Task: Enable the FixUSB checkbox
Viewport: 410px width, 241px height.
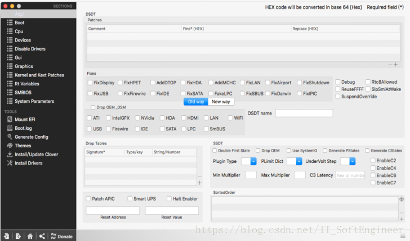Action: (x=90, y=93)
